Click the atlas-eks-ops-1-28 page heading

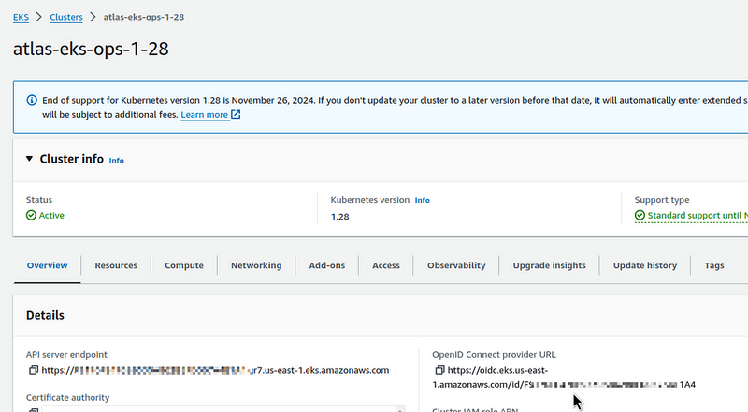pyautogui.click(x=91, y=49)
